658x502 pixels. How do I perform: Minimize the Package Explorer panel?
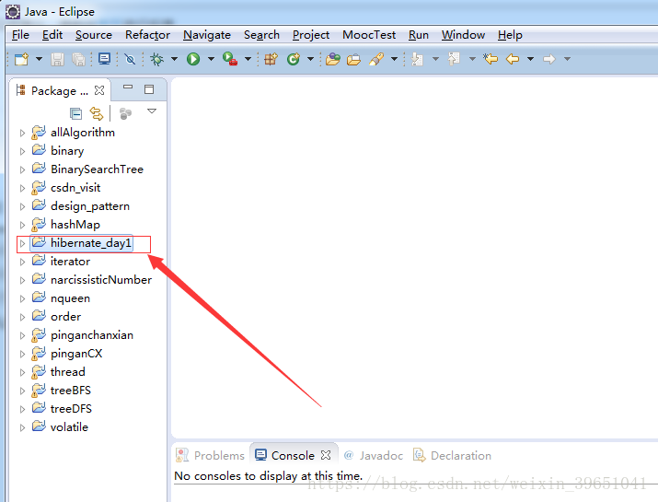(128, 88)
